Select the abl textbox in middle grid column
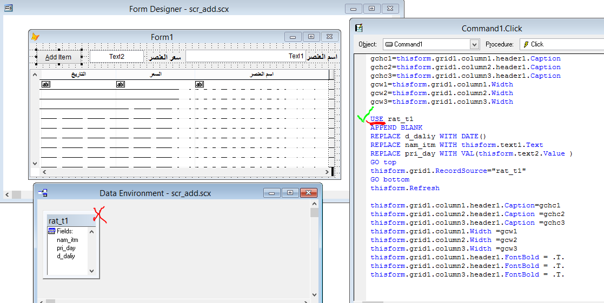The image size is (604, 303). [121, 84]
